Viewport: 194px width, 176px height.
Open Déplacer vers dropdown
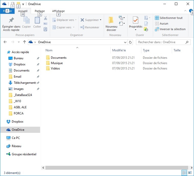coord(65,20)
